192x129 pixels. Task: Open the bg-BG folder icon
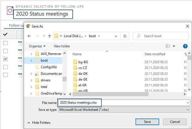[x=75, y=62]
